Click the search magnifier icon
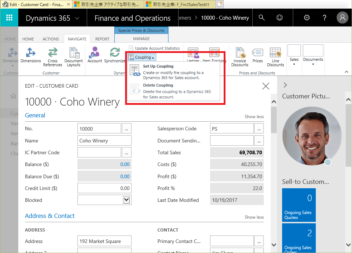 pos(262,18)
